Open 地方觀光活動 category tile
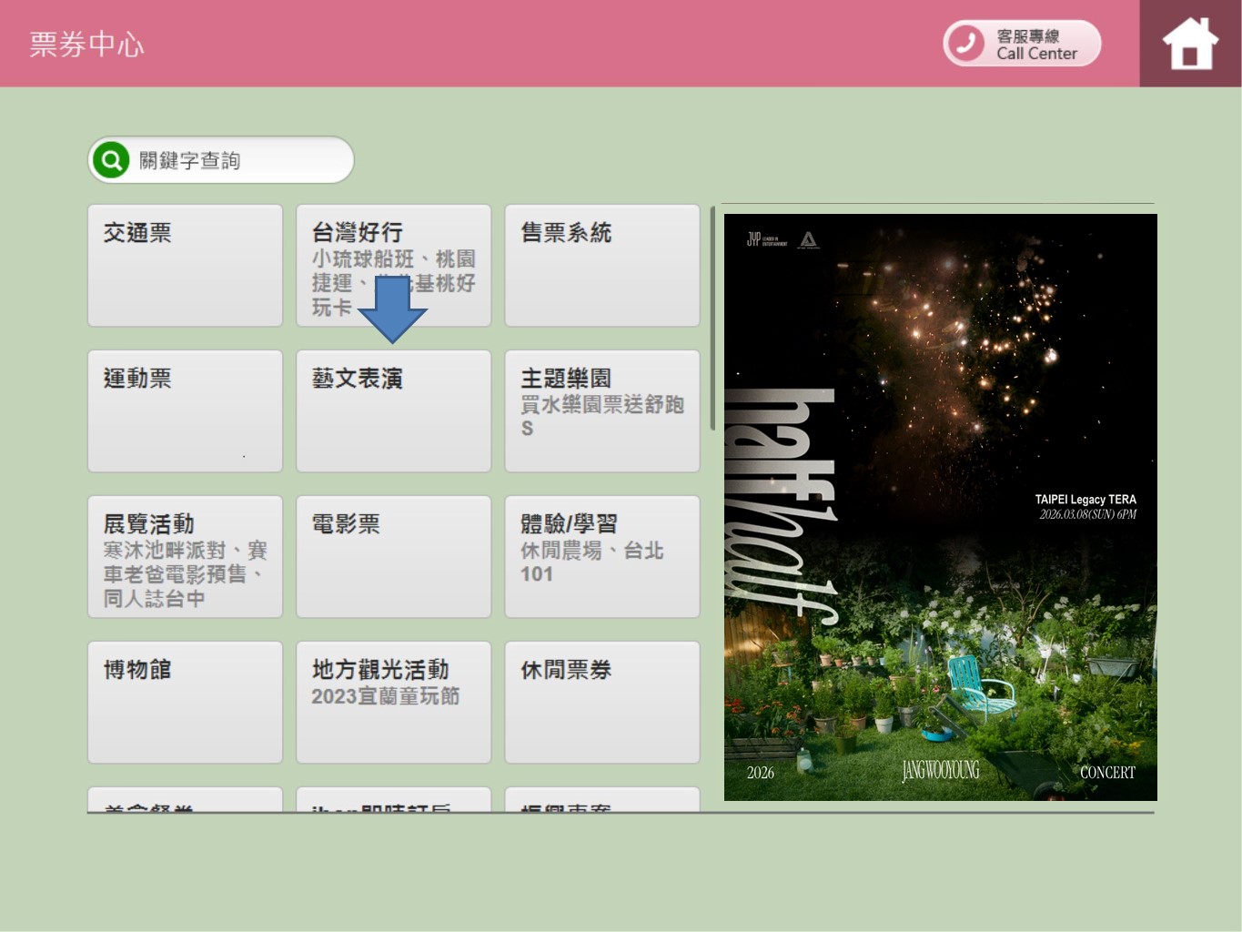 coord(393,702)
